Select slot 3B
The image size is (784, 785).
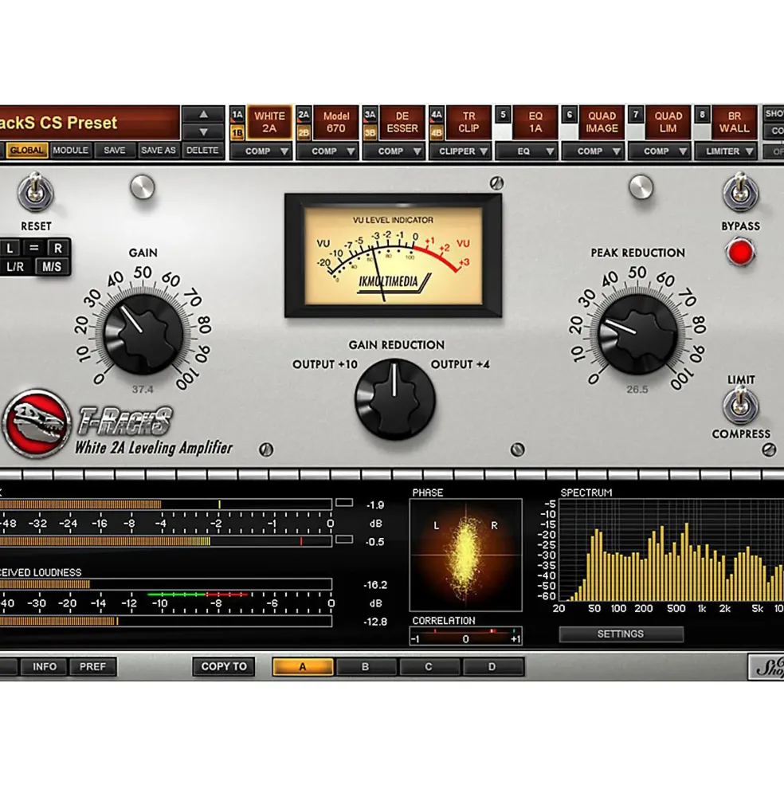pyautogui.click(x=370, y=132)
